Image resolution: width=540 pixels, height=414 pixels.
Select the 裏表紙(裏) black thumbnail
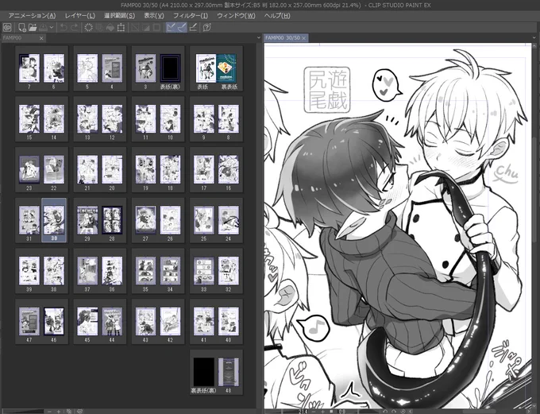(203, 373)
